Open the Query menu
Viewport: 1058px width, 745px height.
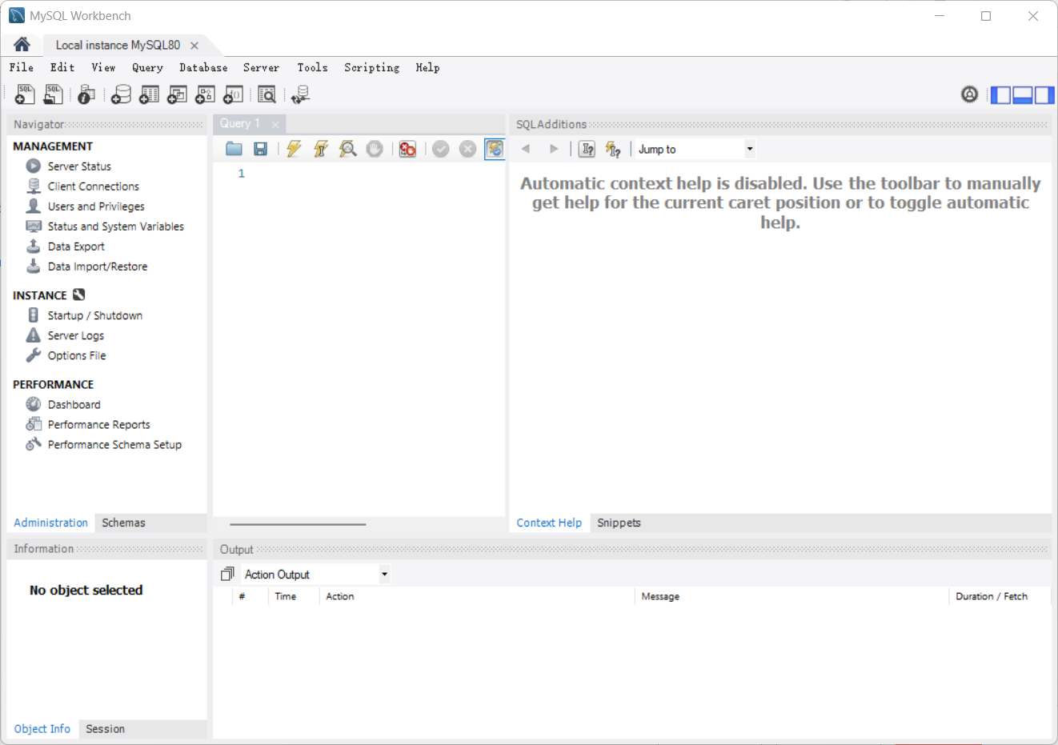(x=148, y=67)
